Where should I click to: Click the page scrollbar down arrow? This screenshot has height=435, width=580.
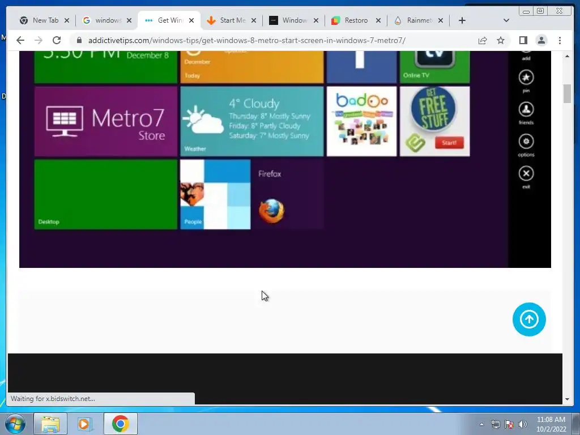pyautogui.click(x=567, y=399)
